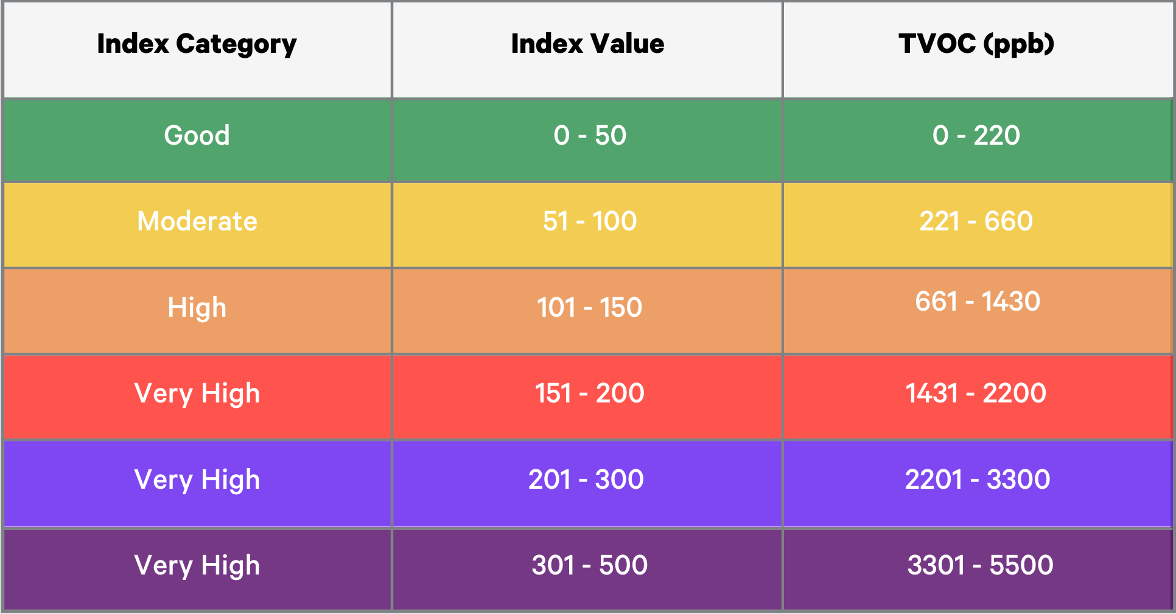
Task: Select the 2201 - 3300 TVOC cell
Action: 977,480
